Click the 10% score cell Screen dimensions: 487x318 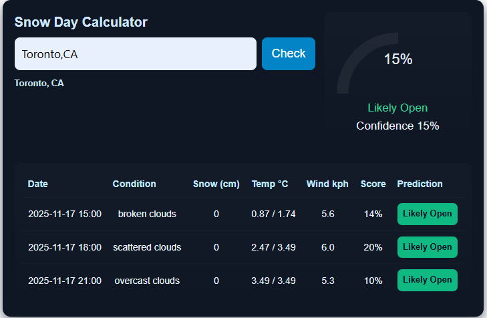click(x=373, y=281)
